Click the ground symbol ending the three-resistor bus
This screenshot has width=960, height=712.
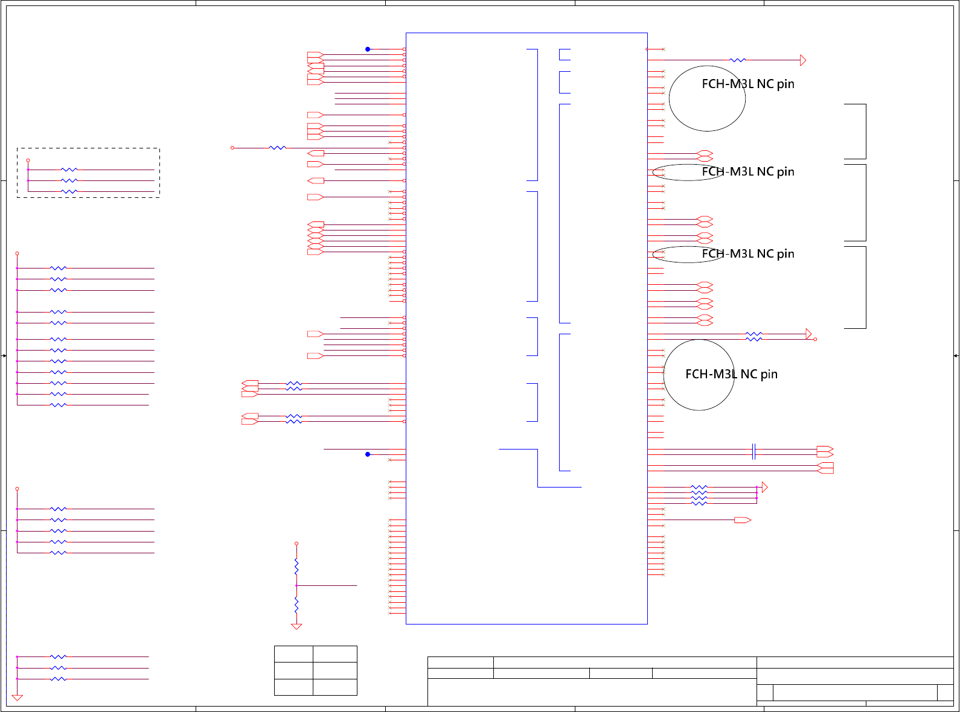pyautogui.click(x=18, y=698)
